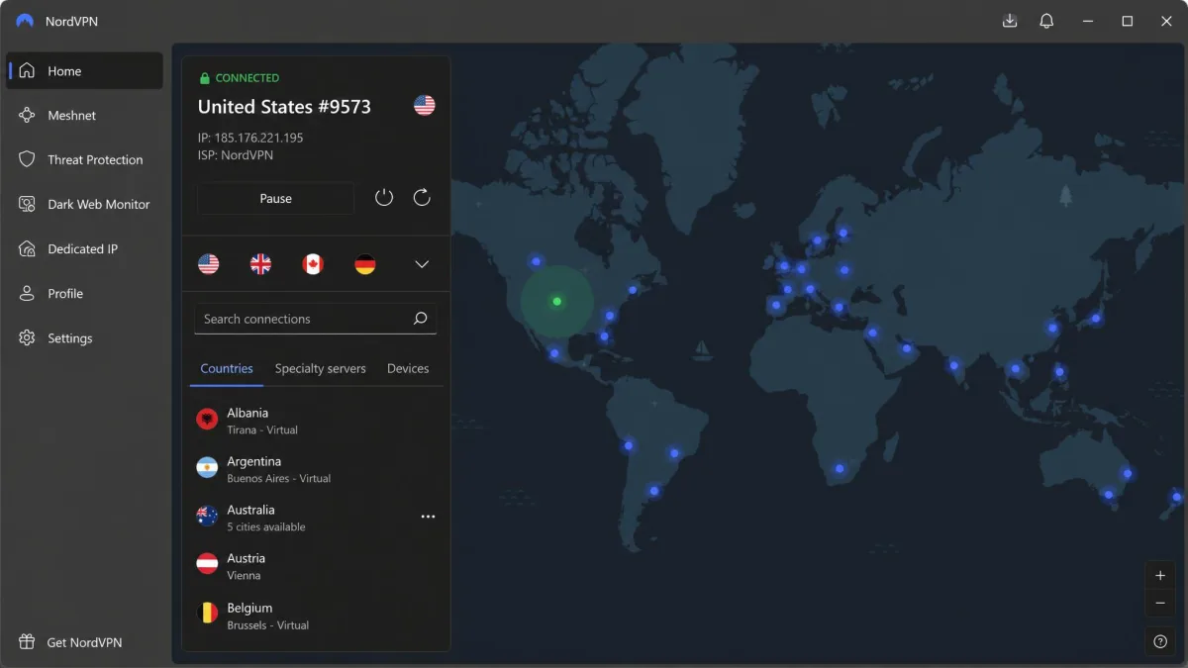Image resolution: width=1188 pixels, height=668 pixels.
Task: Click the disconnect power icon
Action: click(384, 198)
